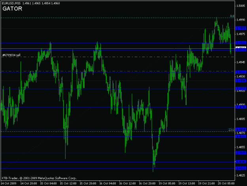Click the 19 Oct 05:00 time axis label
This screenshot has width=247, height=186.
coord(167,184)
